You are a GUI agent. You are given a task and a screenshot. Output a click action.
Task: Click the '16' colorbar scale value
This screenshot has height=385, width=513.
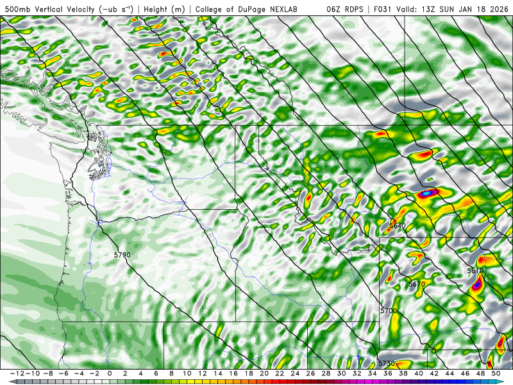(x=233, y=373)
